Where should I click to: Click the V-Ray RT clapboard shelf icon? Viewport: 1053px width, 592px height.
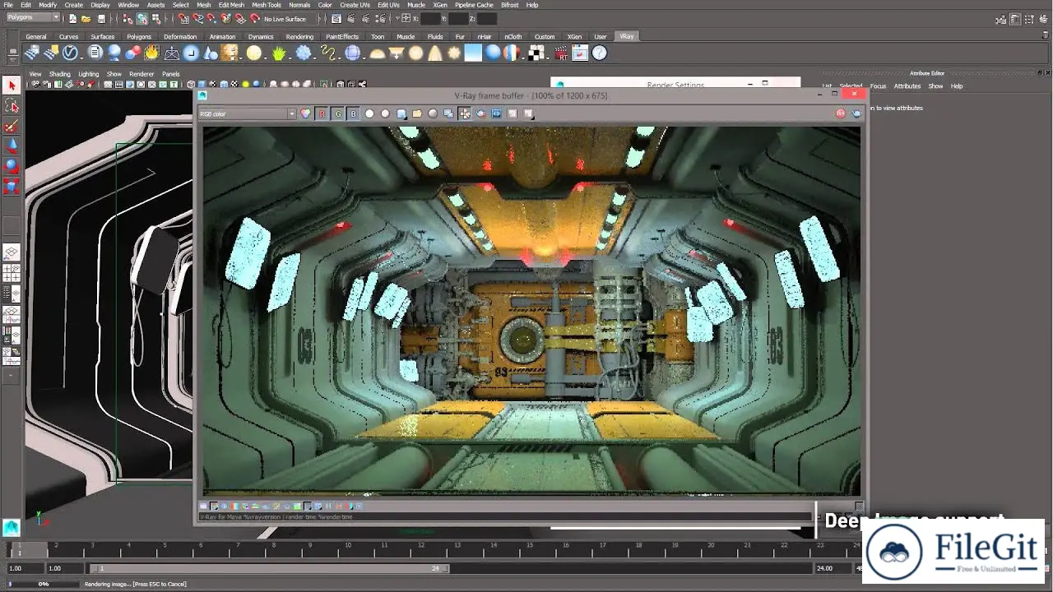pos(561,53)
